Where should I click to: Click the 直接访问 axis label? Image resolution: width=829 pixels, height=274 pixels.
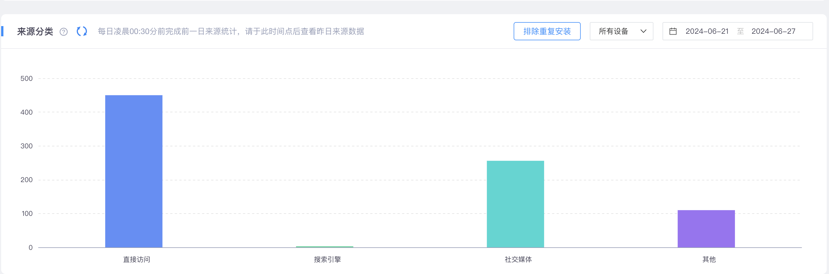[136, 259]
